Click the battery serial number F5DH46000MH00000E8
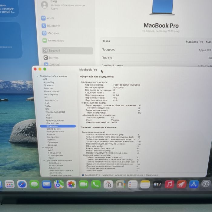 (127, 85)
